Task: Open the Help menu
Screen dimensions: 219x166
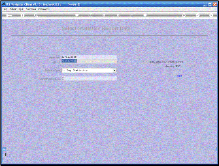Action: (5, 9)
